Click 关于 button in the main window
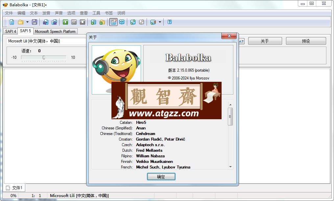334x201 pixels. 265,41
